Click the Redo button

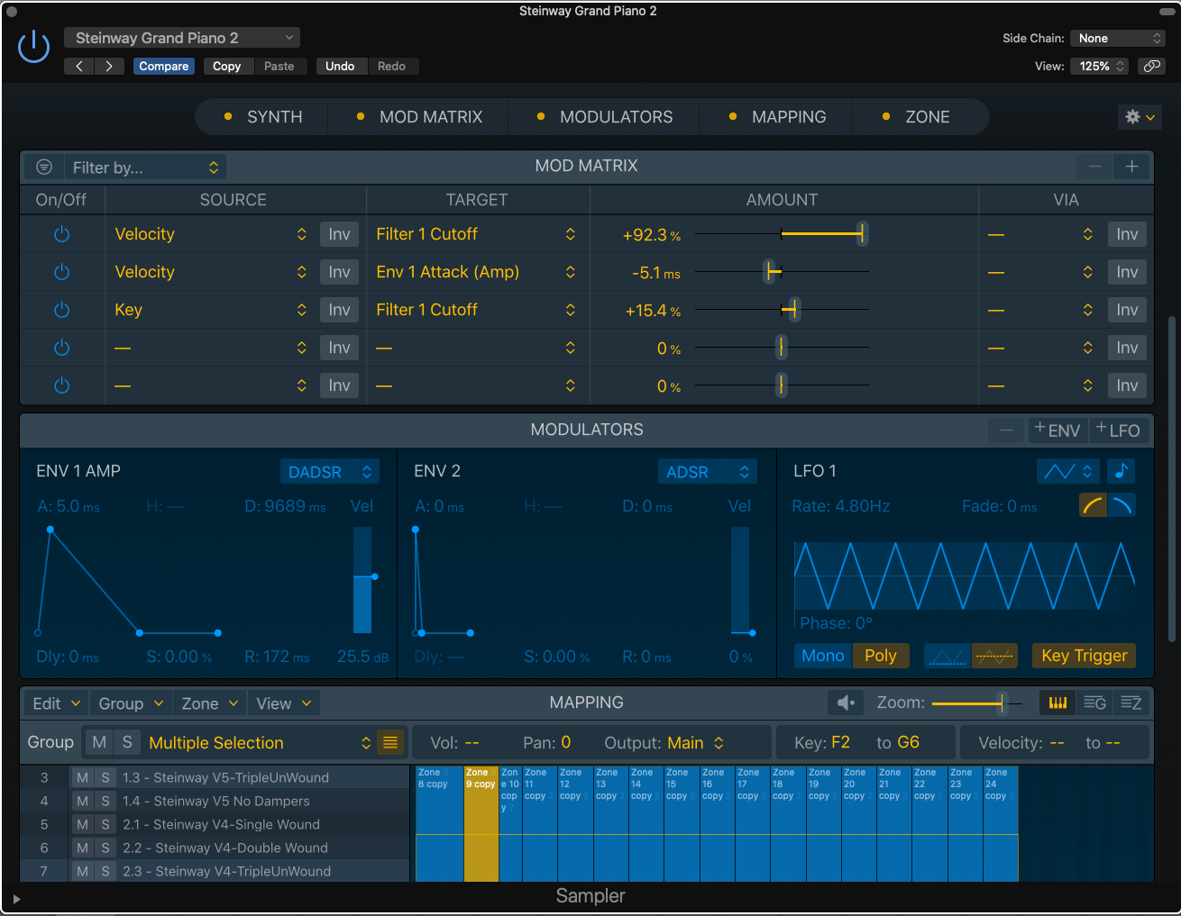click(x=391, y=66)
